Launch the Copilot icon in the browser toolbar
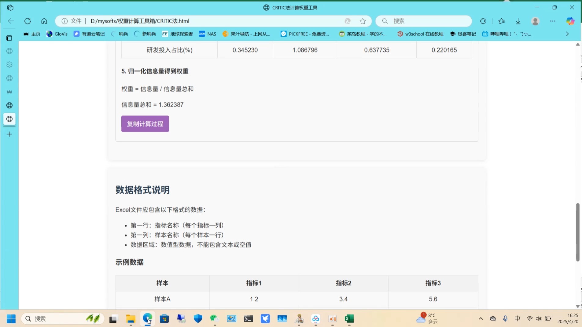Screen dimensions: 582x327 pos(570,21)
